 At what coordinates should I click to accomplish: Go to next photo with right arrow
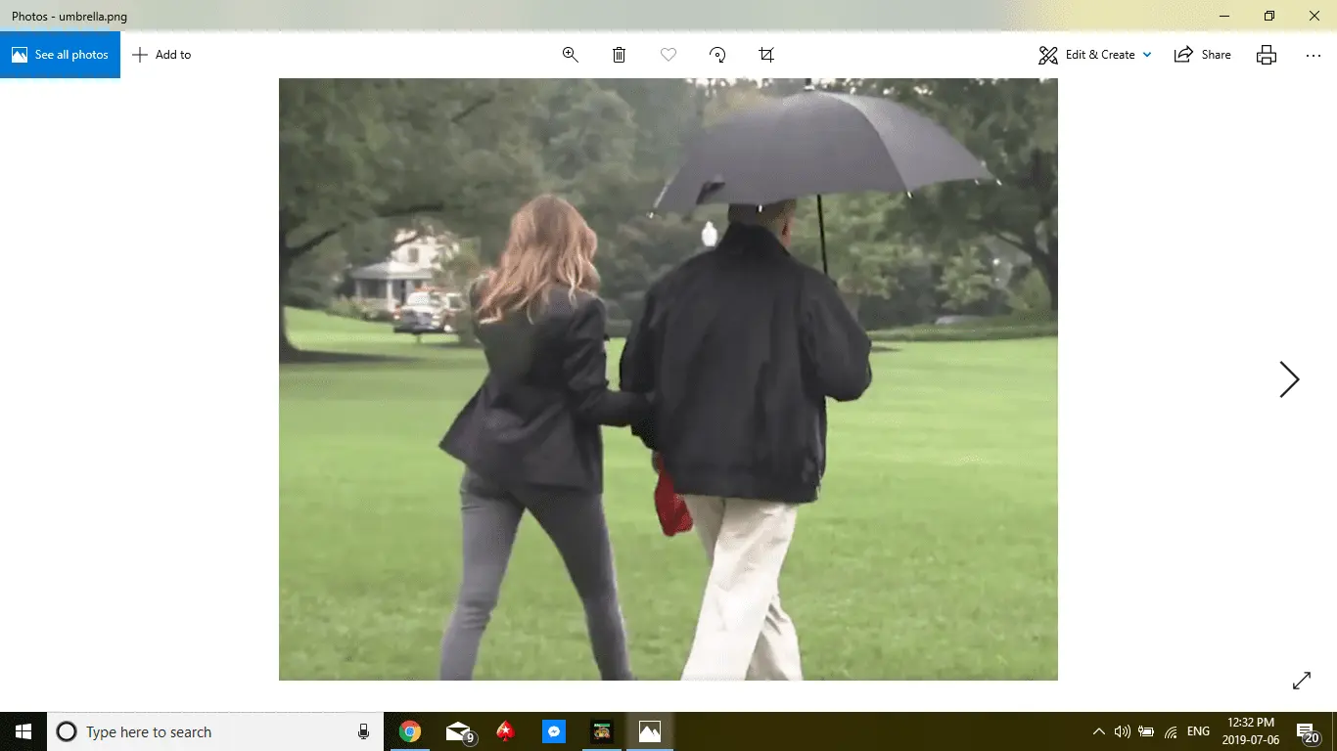pyautogui.click(x=1289, y=379)
